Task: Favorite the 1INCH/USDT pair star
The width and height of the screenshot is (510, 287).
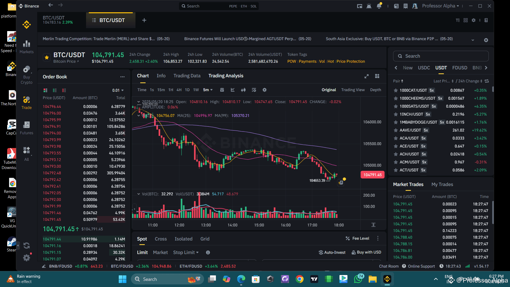Action: (x=396, y=114)
